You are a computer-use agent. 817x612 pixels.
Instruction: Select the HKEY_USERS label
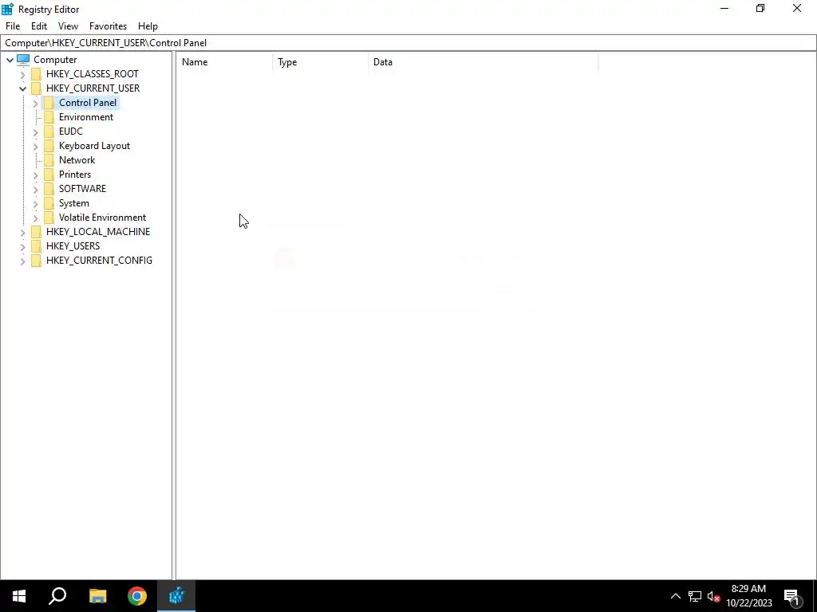[x=73, y=245]
